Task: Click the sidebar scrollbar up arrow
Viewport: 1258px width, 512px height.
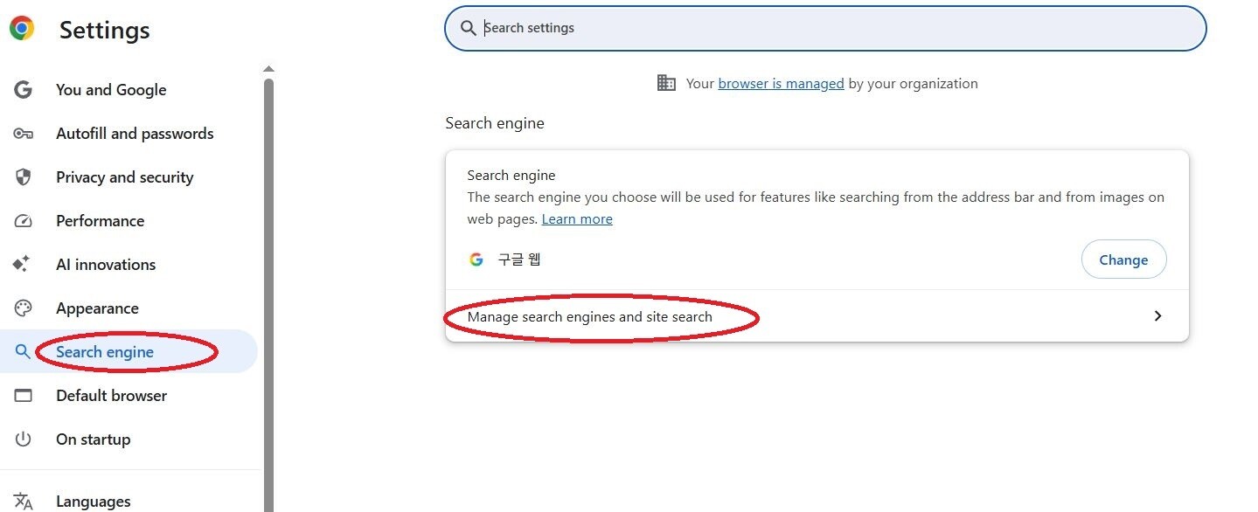Action: (x=268, y=69)
